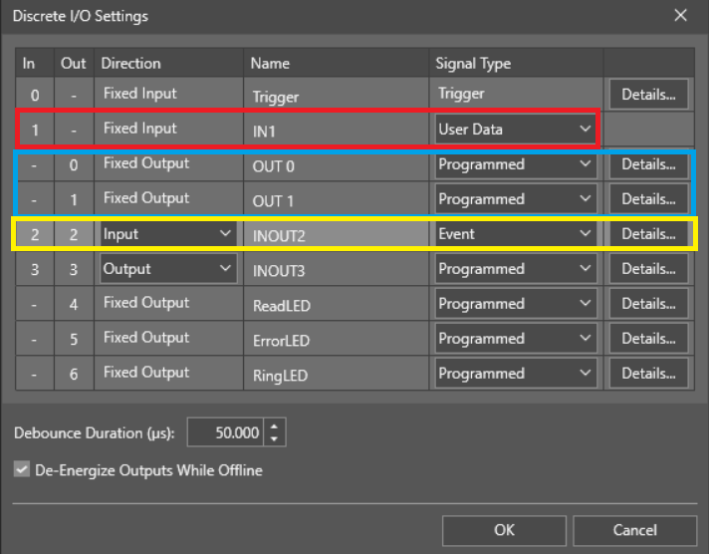Click the IN1 name cell
Image resolution: width=709 pixels, height=554 pixels.
(336, 131)
